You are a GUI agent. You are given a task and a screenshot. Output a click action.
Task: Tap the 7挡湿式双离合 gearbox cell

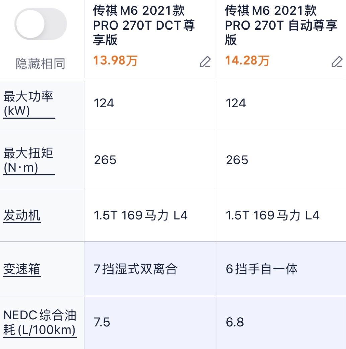(x=150, y=269)
